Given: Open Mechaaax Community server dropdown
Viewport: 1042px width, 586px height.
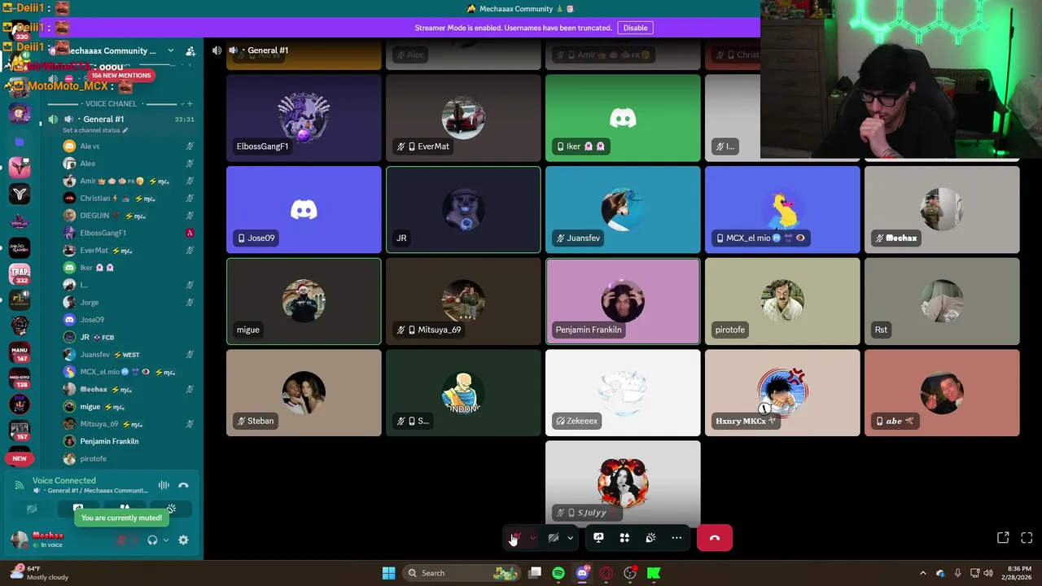Looking at the screenshot, I should tap(170, 50).
